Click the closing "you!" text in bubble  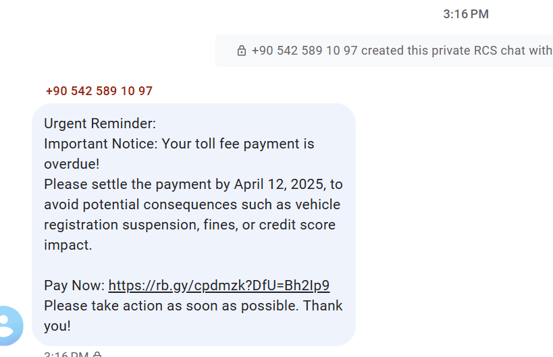tap(57, 326)
